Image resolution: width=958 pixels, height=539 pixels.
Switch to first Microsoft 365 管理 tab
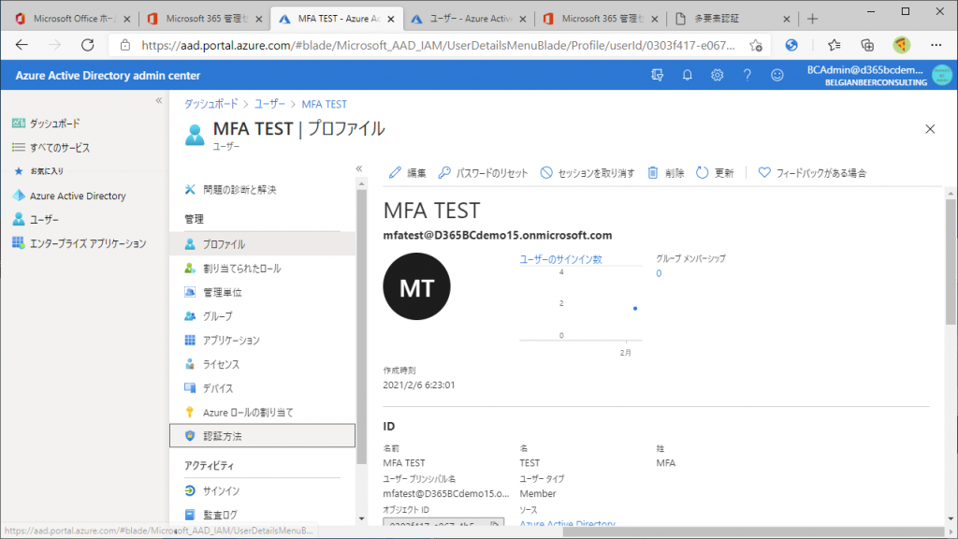204,19
